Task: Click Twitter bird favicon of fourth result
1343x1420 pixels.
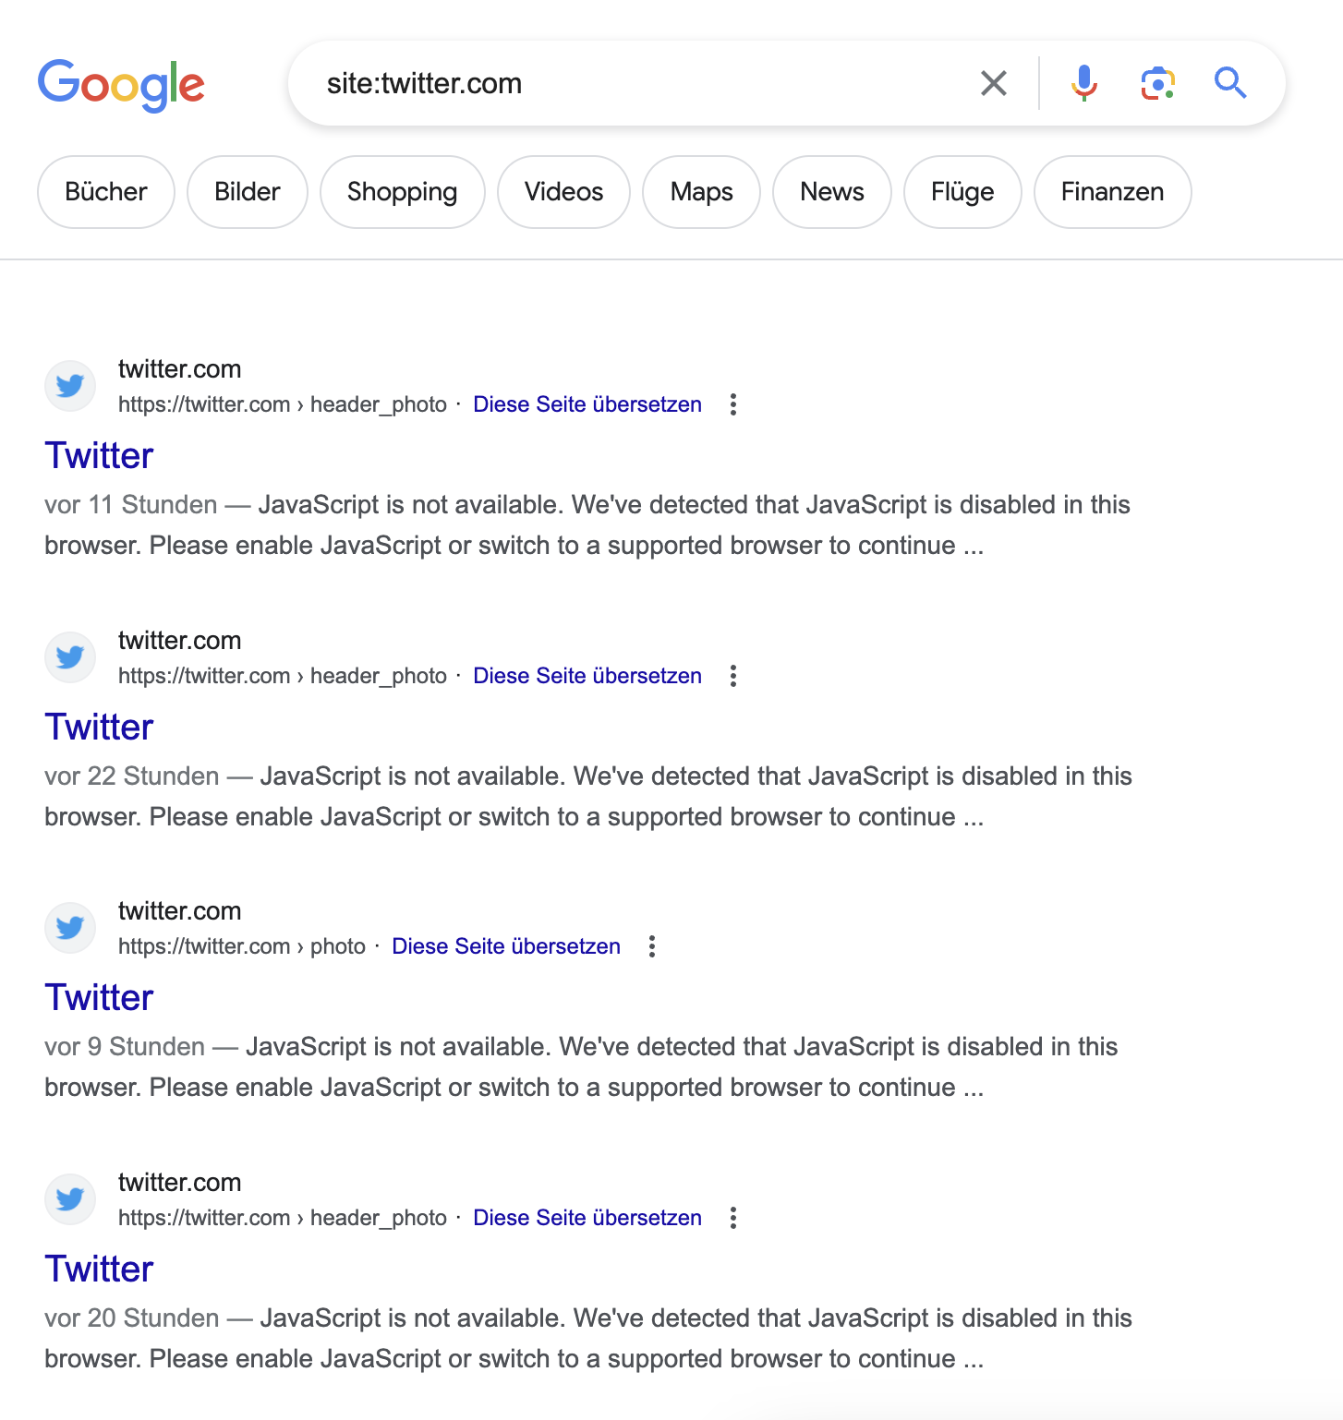Action: coord(70,1199)
